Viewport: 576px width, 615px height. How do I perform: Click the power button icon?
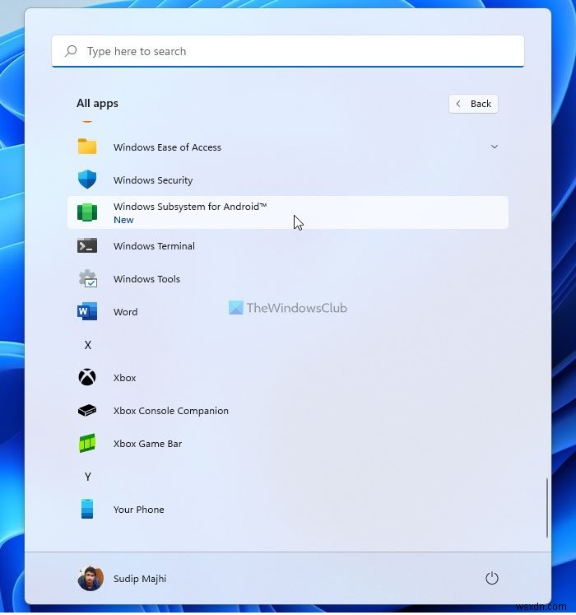(x=492, y=579)
